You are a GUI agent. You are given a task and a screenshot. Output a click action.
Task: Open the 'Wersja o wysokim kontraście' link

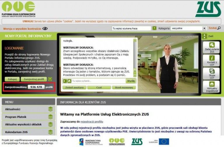(x=22, y=29)
